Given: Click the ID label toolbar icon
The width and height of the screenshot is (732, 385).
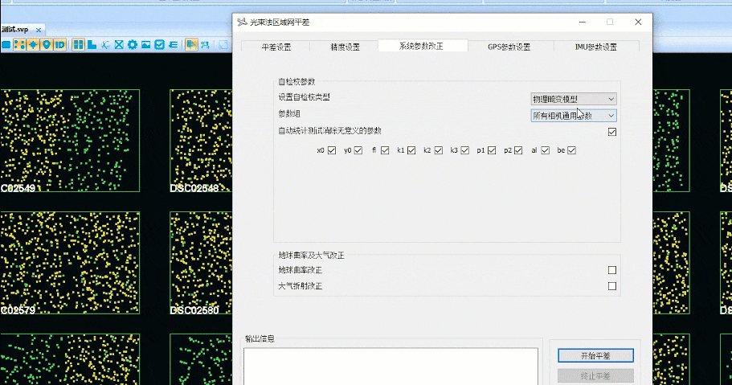Looking at the screenshot, I should click(60, 44).
